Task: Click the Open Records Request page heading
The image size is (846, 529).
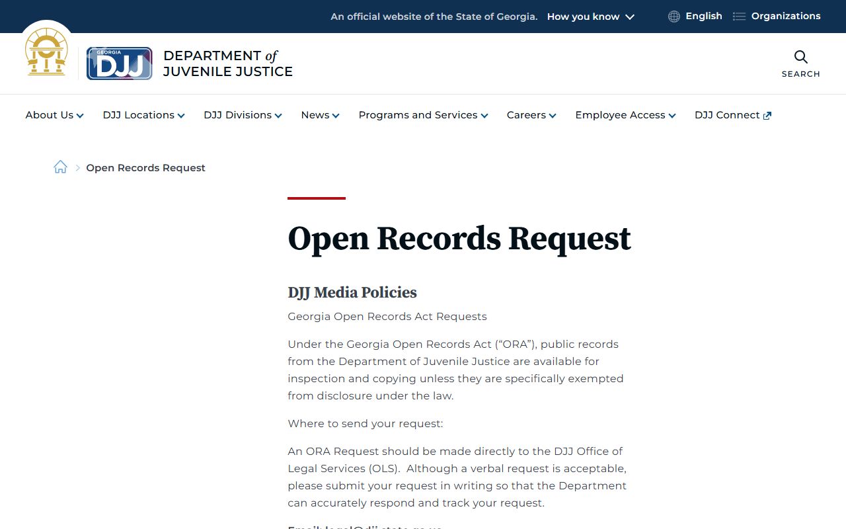Action: click(459, 239)
